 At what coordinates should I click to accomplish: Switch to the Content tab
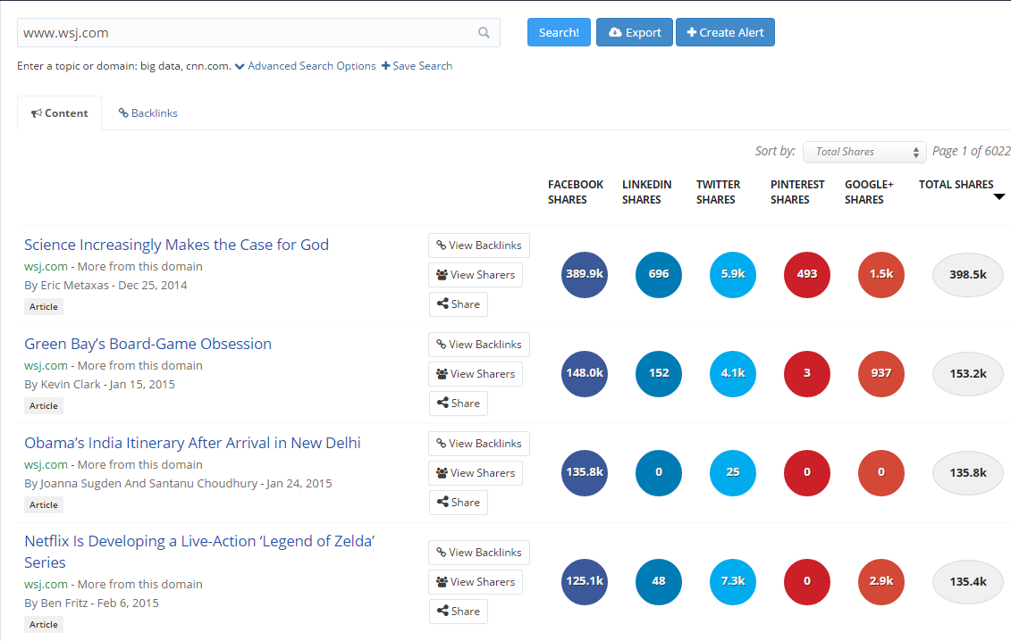59,112
